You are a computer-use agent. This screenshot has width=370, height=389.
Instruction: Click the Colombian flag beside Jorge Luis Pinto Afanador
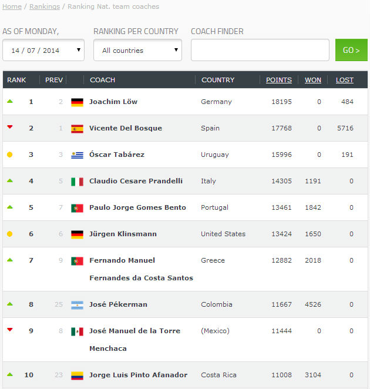click(x=77, y=375)
